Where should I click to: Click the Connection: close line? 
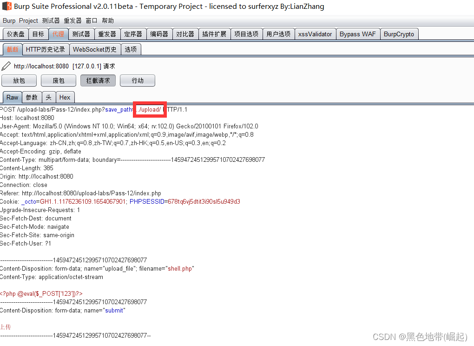coord(24,185)
